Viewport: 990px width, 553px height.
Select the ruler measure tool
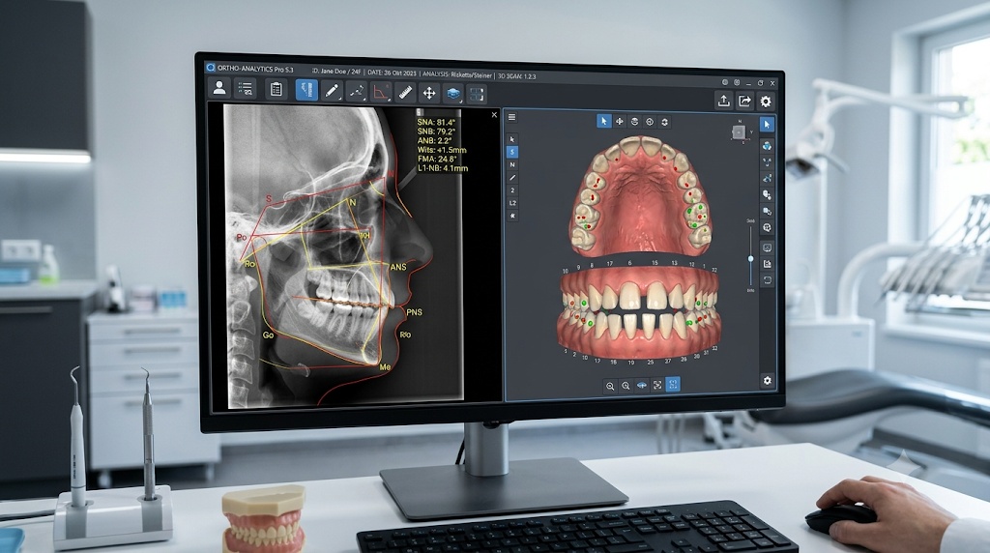405,93
